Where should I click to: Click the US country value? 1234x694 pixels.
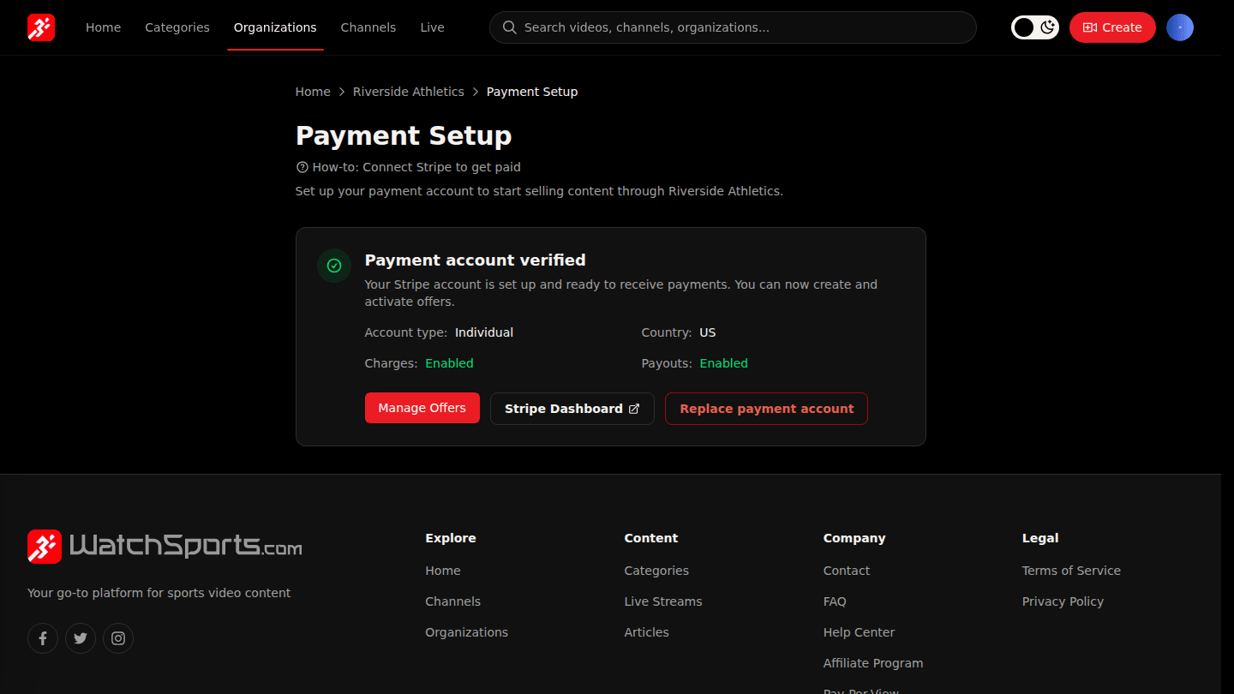click(707, 332)
